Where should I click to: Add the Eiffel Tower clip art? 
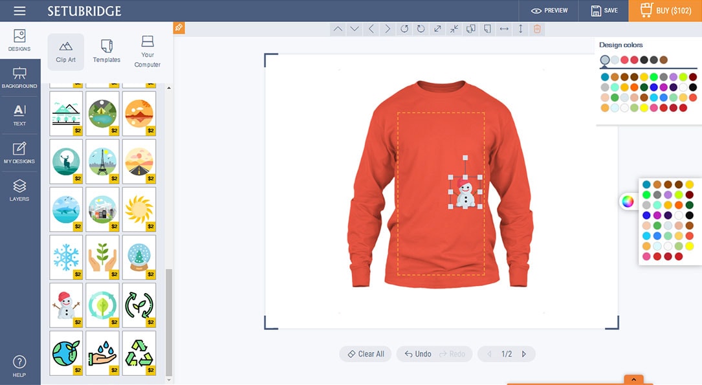[102, 162]
